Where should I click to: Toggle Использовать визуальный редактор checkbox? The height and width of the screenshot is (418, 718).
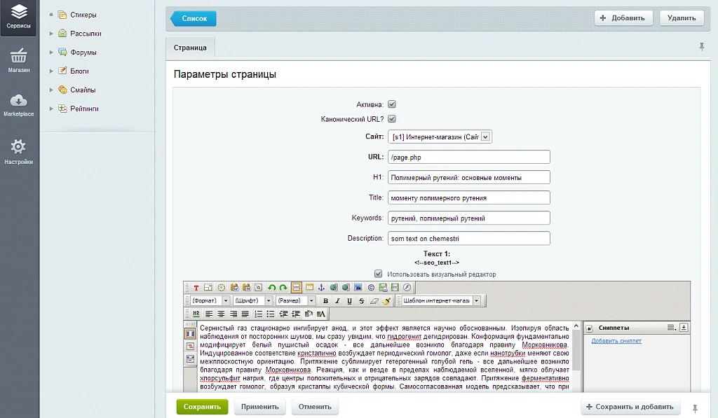(378, 274)
